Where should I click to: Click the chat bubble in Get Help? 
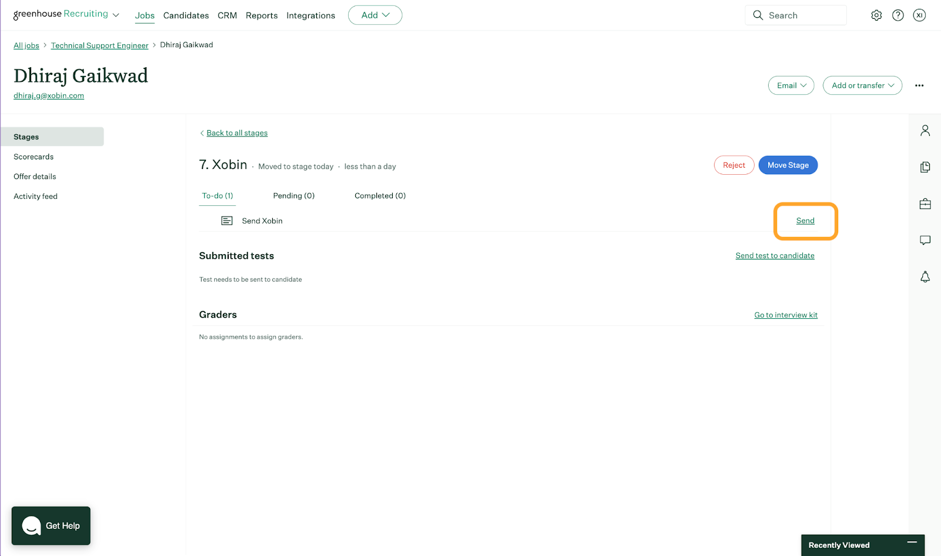(x=32, y=525)
